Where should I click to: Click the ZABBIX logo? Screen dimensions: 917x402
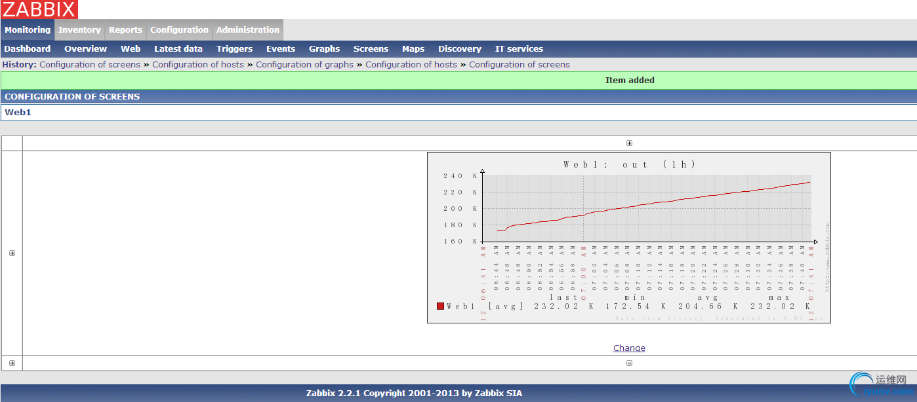tap(39, 9)
